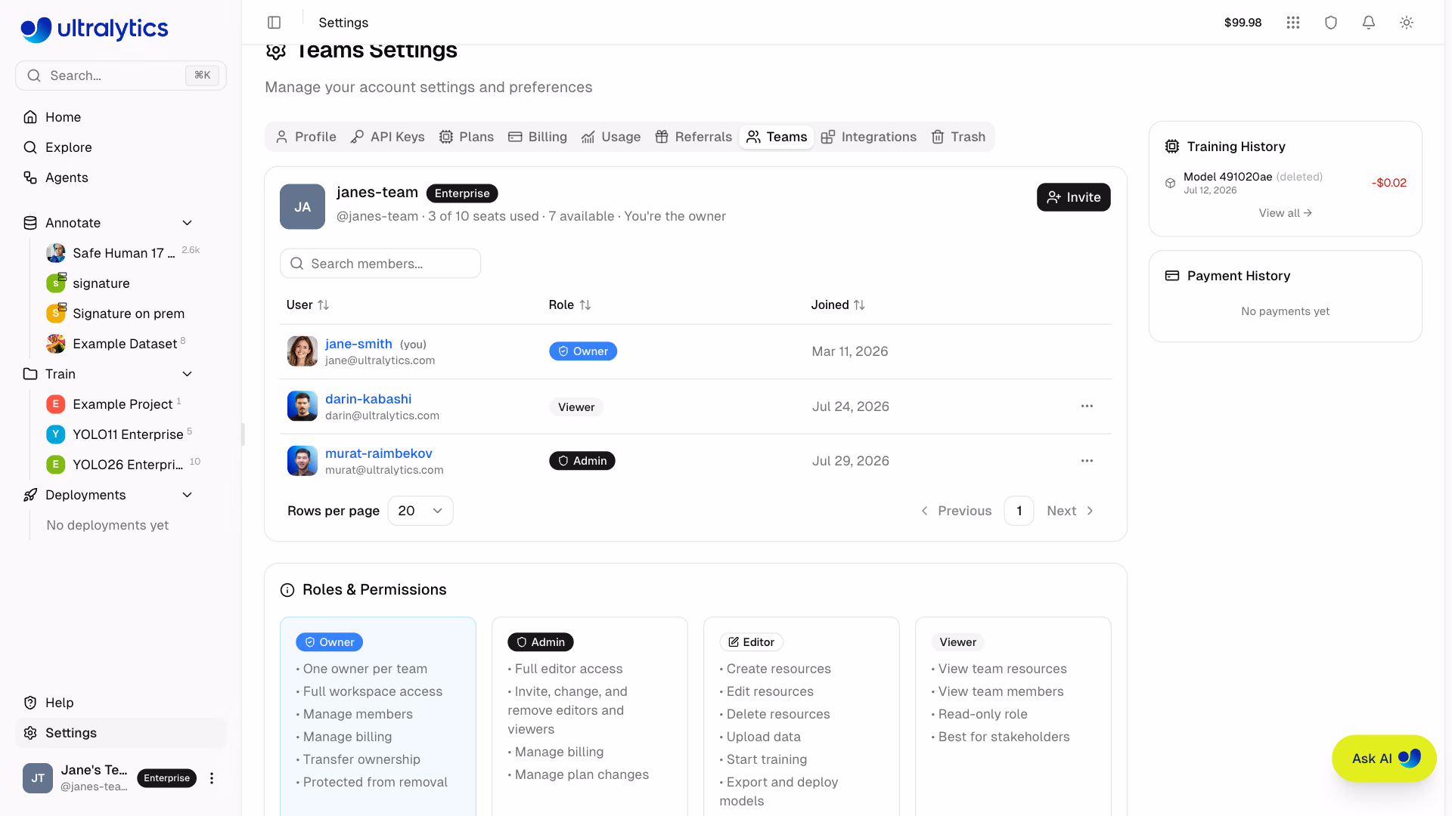The image size is (1452, 816).
Task: Open Safe Human 17 dataset
Action: 124,253
